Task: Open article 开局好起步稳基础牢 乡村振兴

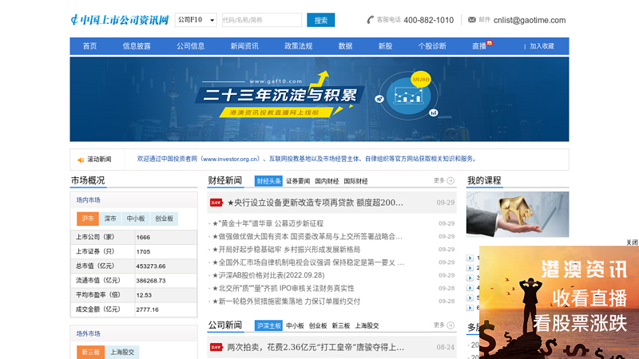Action: [286, 250]
